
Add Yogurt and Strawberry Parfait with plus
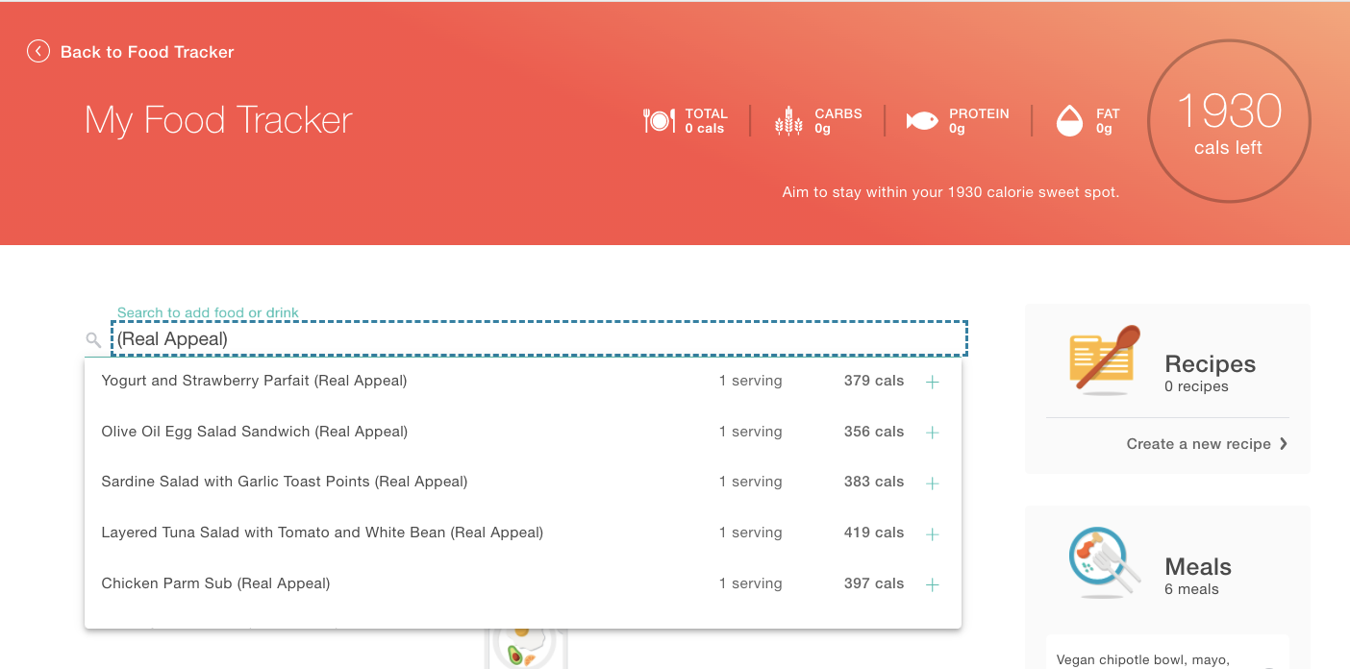coord(932,382)
